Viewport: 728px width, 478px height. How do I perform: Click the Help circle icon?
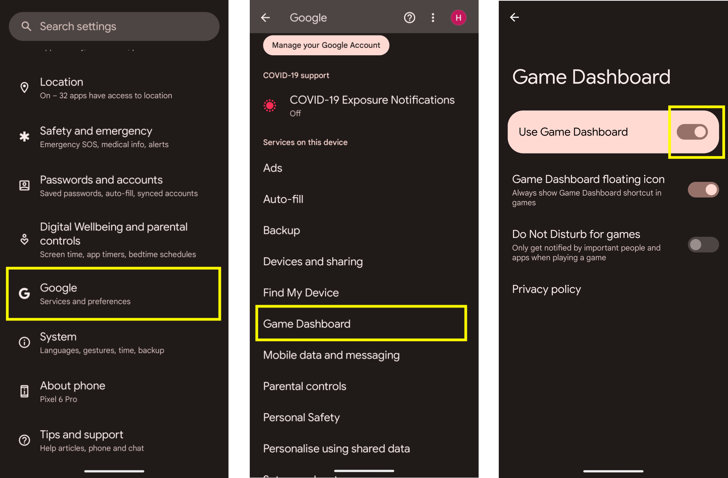click(x=408, y=18)
